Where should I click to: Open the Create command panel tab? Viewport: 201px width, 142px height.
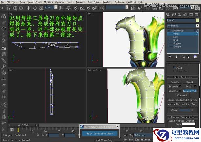168,15
